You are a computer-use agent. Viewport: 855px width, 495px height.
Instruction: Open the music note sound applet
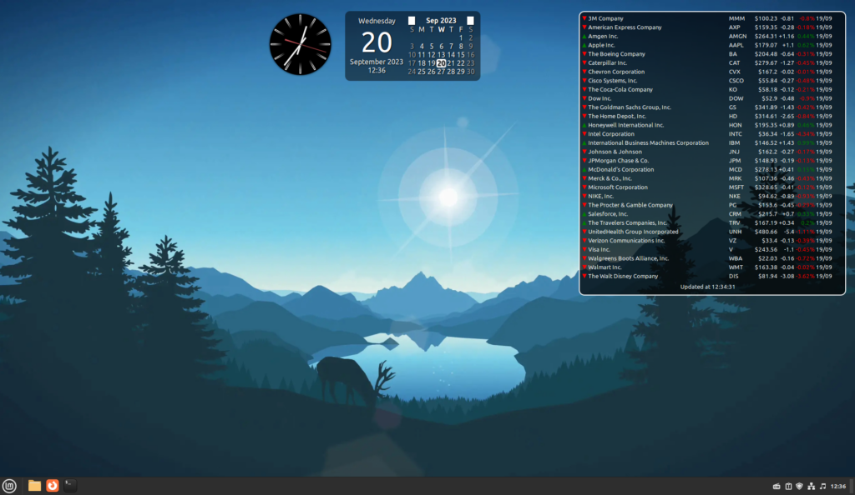[822, 487]
